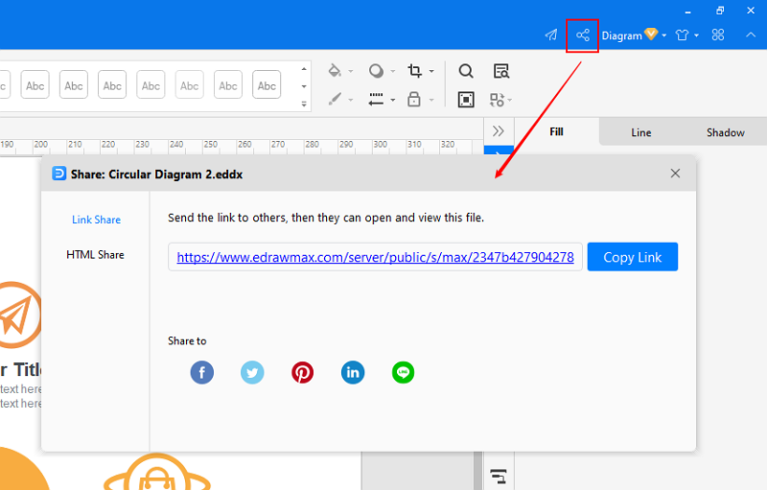767x490 pixels.
Task: Open the fill bucket dropdown arrow
Action: 350,72
